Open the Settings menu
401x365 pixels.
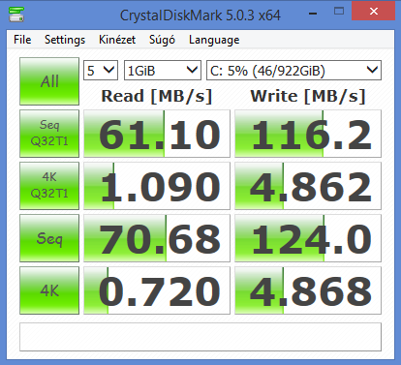65,40
